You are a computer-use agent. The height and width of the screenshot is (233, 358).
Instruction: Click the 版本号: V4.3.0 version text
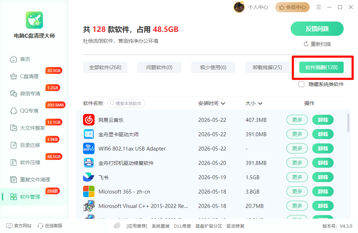click(337, 226)
